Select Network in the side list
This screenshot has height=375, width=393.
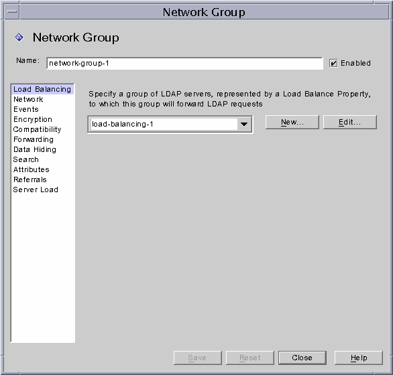[x=43, y=99]
